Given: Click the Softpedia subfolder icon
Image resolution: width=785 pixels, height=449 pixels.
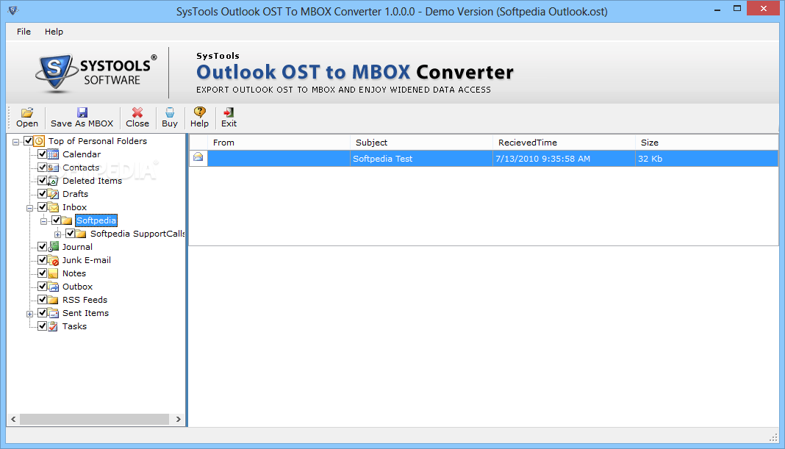Looking at the screenshot, I should pyautogui.click(x=67, y=220).
